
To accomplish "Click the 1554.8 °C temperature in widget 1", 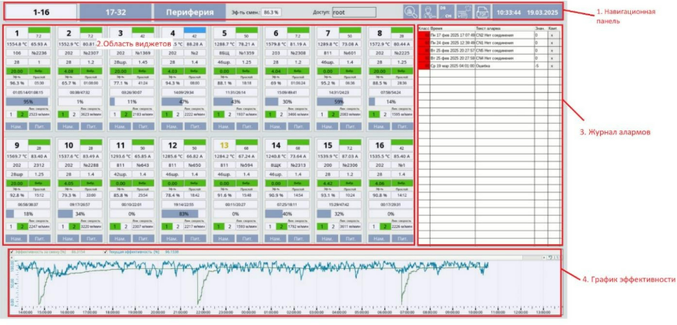I will 16,44.
